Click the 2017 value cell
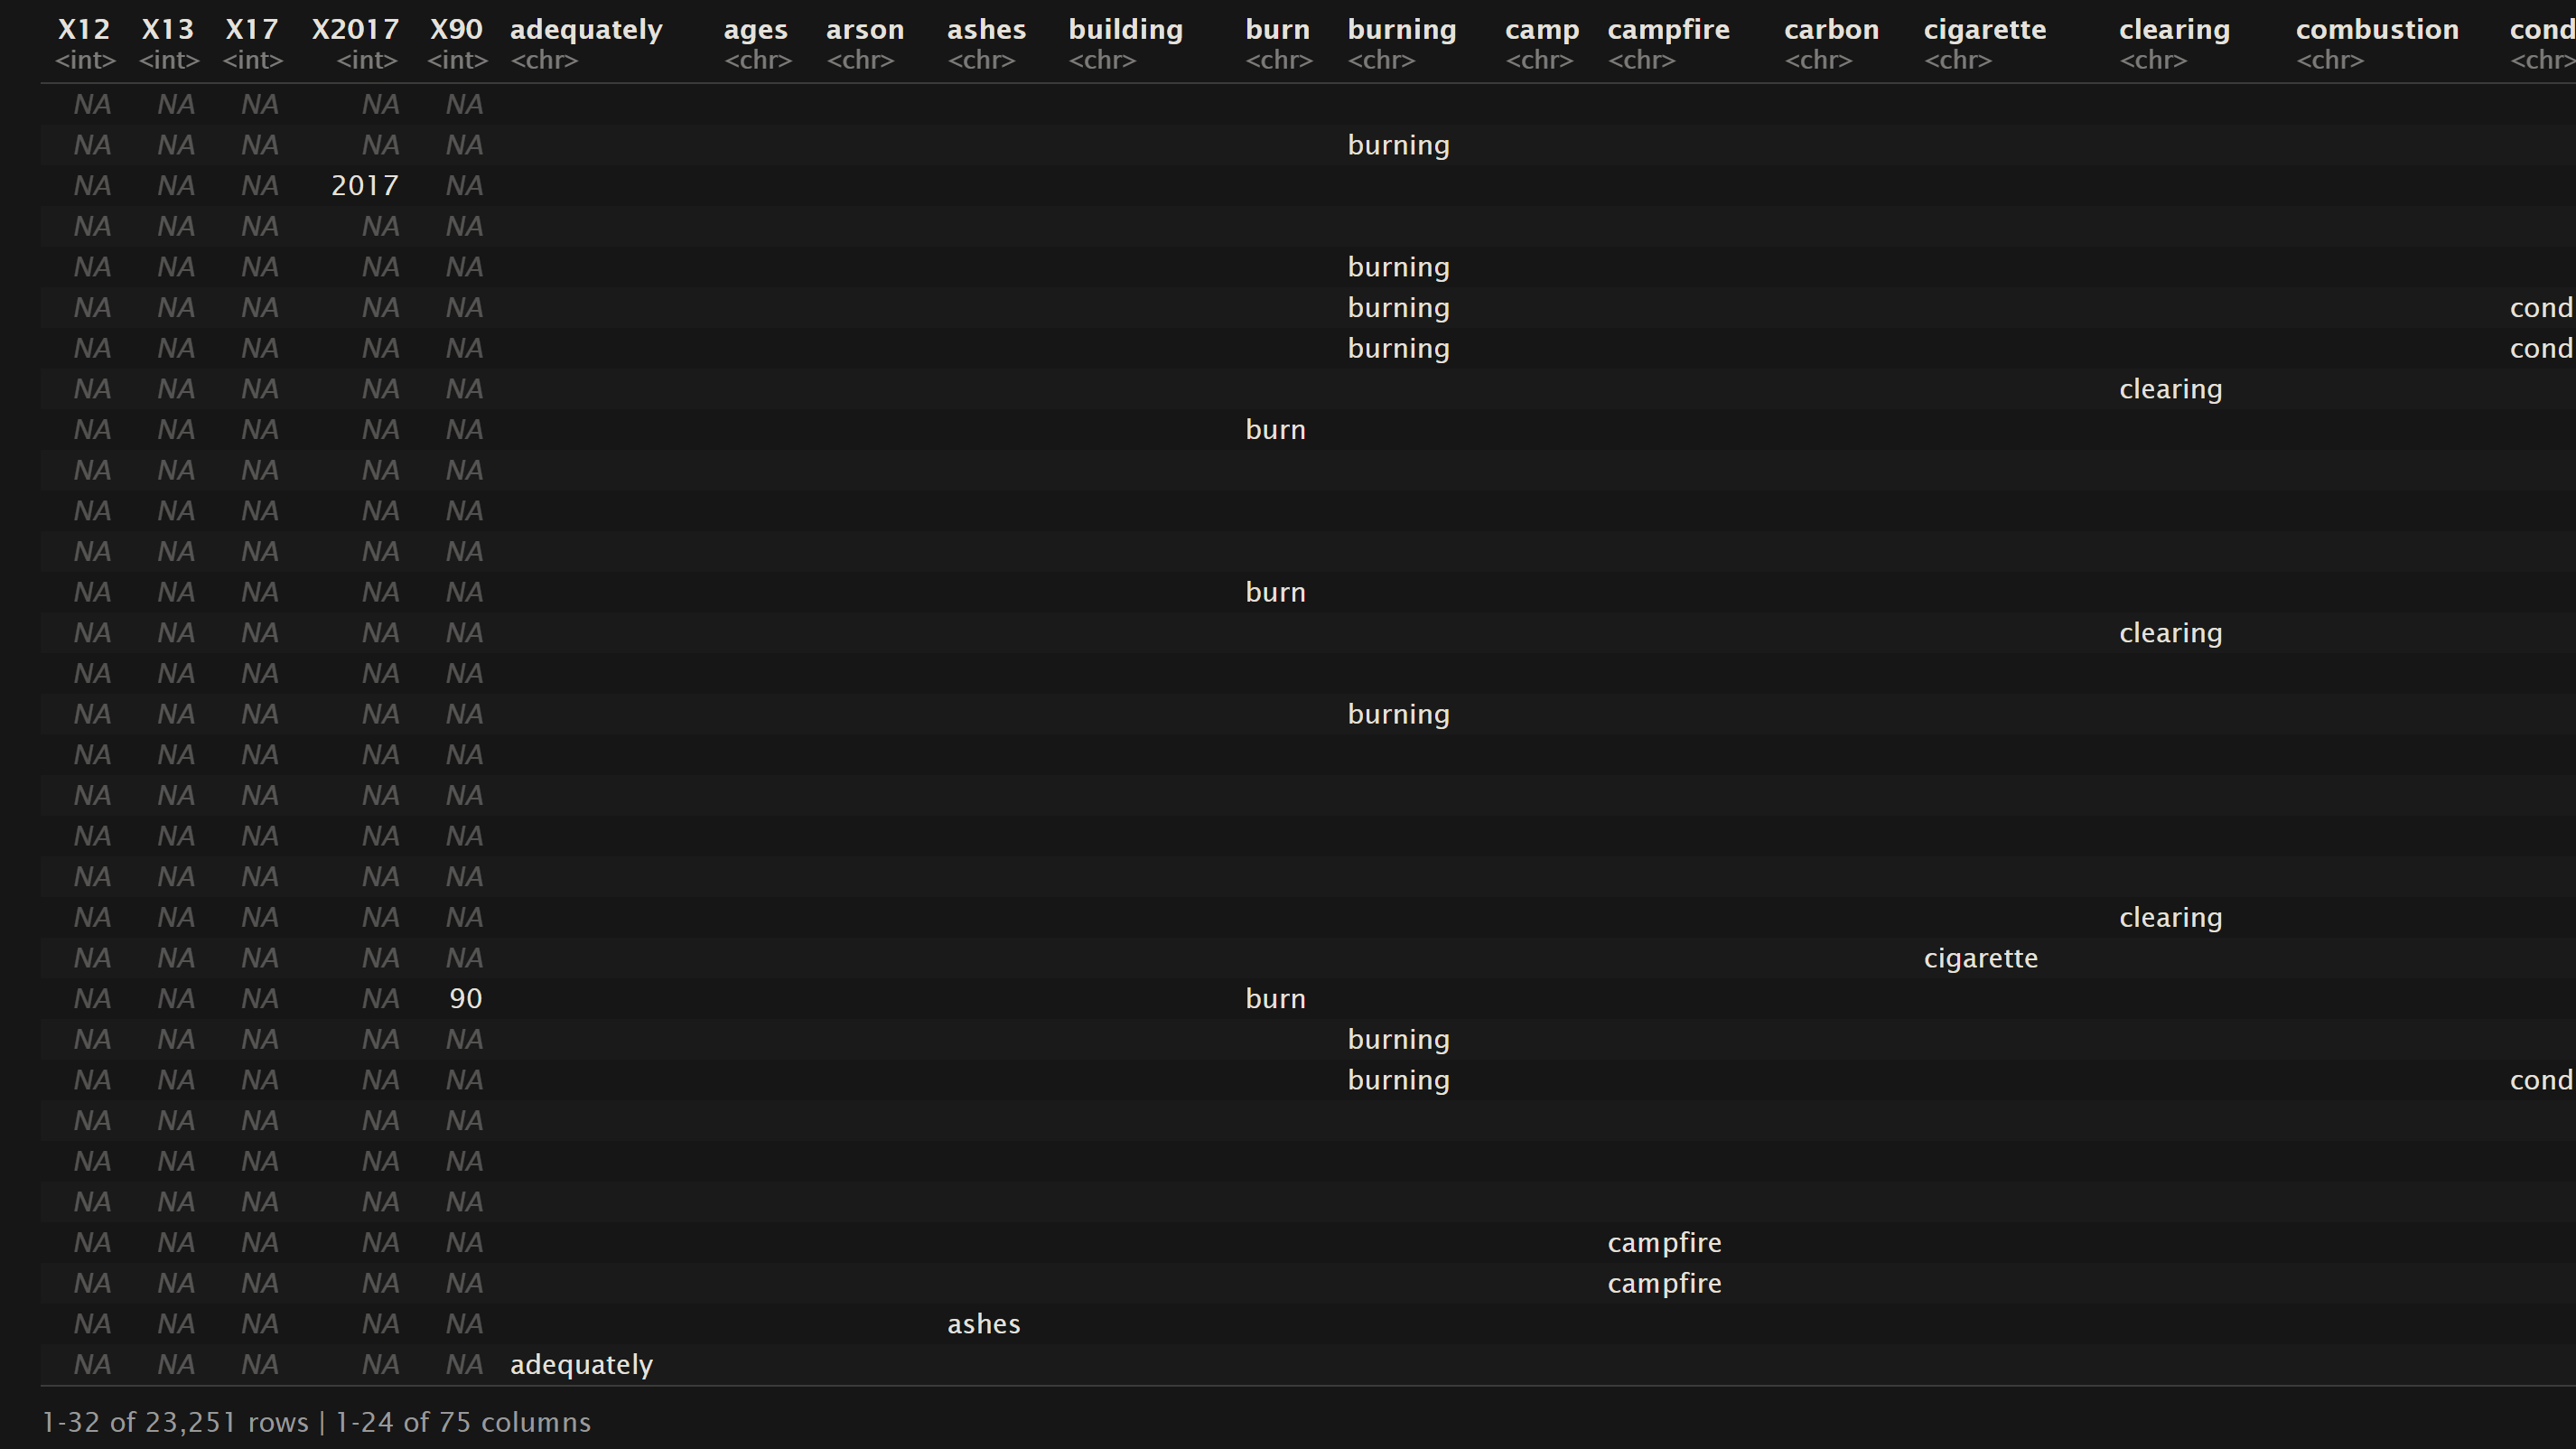The height and width of the screenshot is (1449, 2576). click(365, 186)
